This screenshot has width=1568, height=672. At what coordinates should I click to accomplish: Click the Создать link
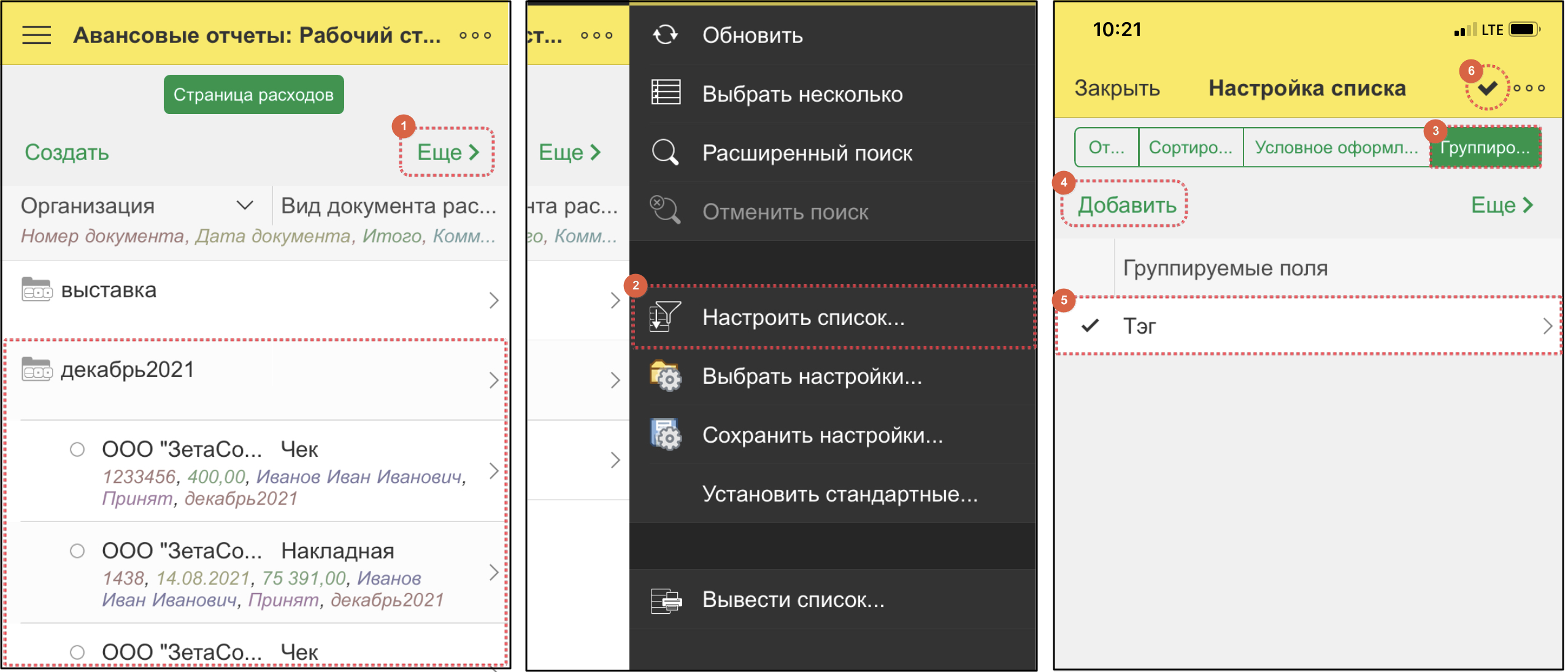point(67,152)
